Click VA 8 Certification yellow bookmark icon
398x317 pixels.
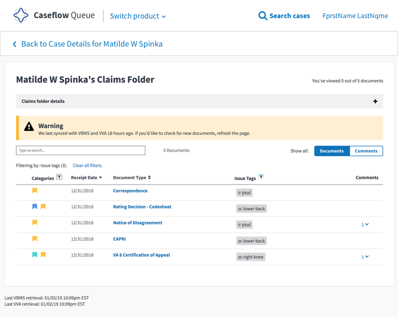pyautogui.click(x=43, y=254)
